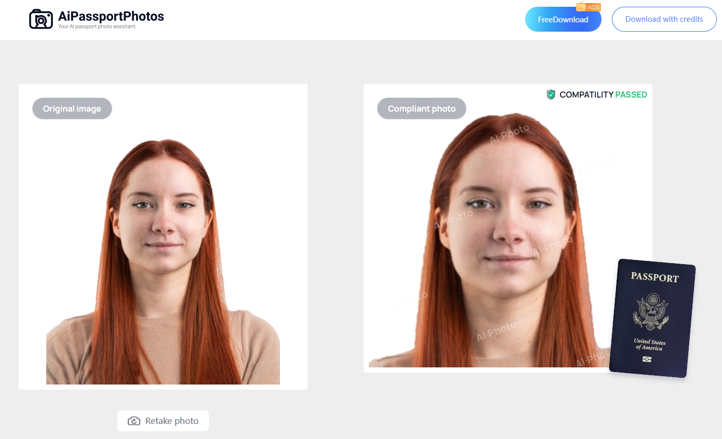Click the COMPATILITY PASSED text
Screen dimensions: 722x439
[603, 94]
